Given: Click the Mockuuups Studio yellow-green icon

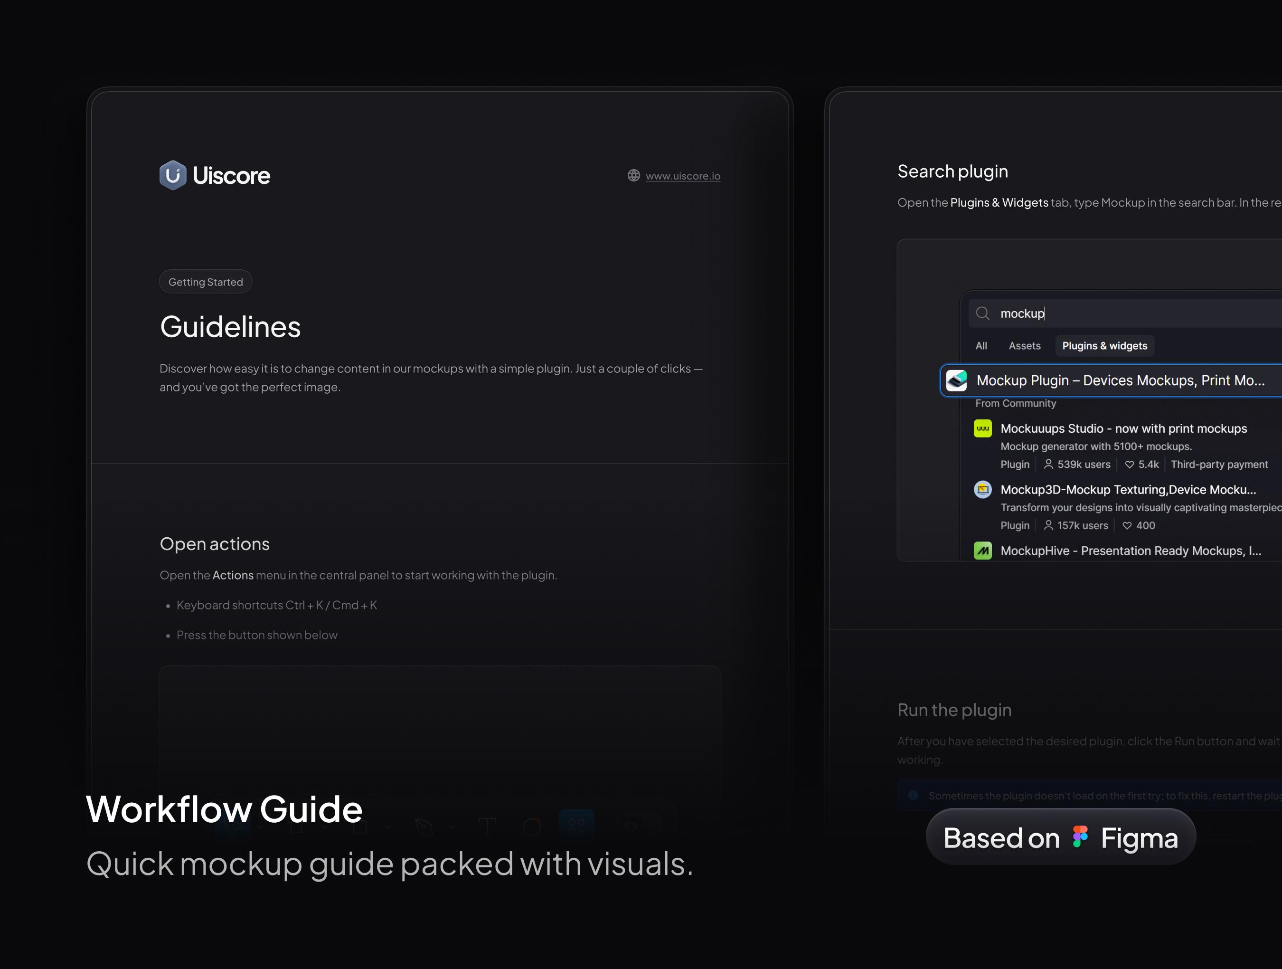Looking at the screenshot, I should [982, 428].
